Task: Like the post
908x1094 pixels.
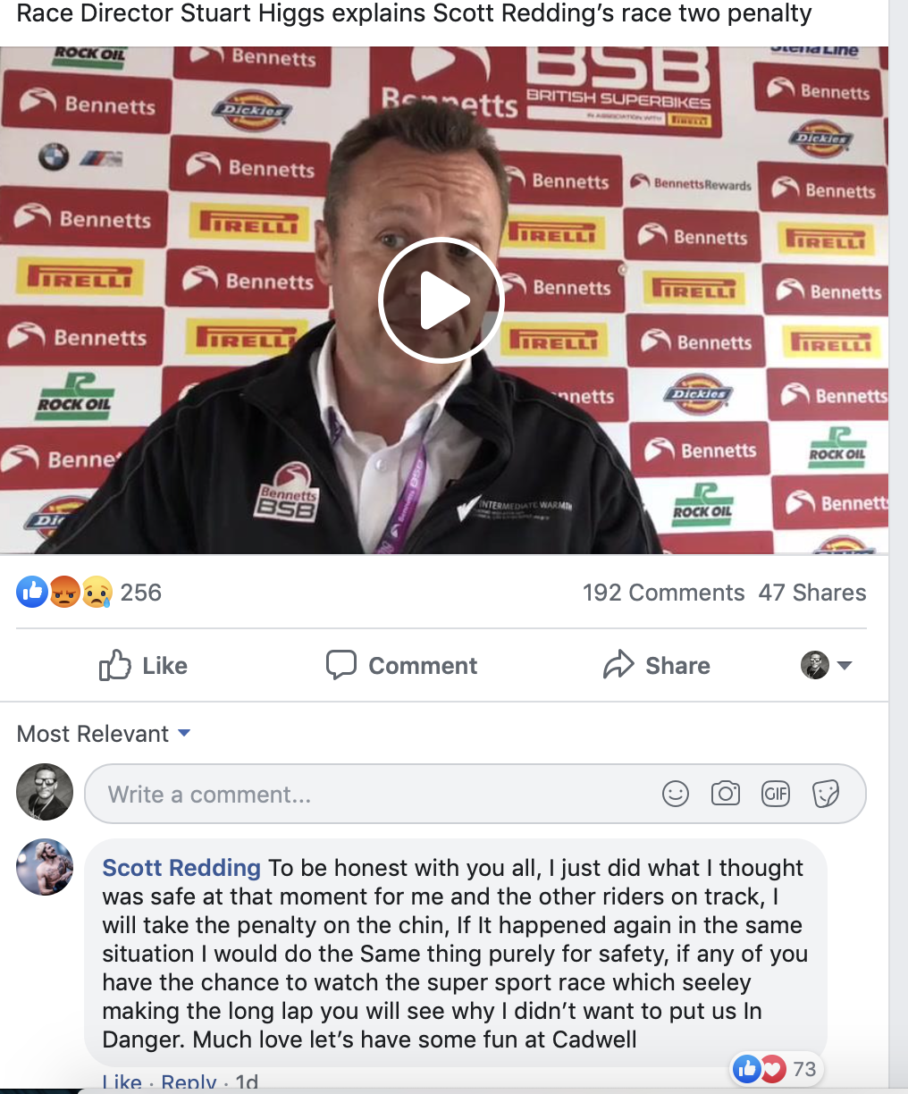Action: (143, 665)
